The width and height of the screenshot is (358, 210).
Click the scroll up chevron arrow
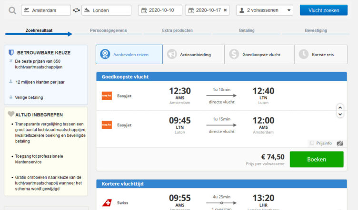(x=340, y=107)
